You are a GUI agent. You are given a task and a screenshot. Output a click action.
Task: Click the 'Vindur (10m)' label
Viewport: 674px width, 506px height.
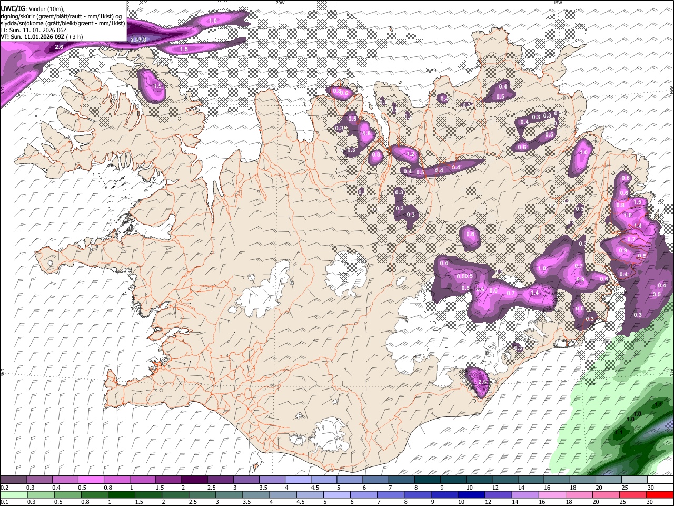tap(46, 8)
